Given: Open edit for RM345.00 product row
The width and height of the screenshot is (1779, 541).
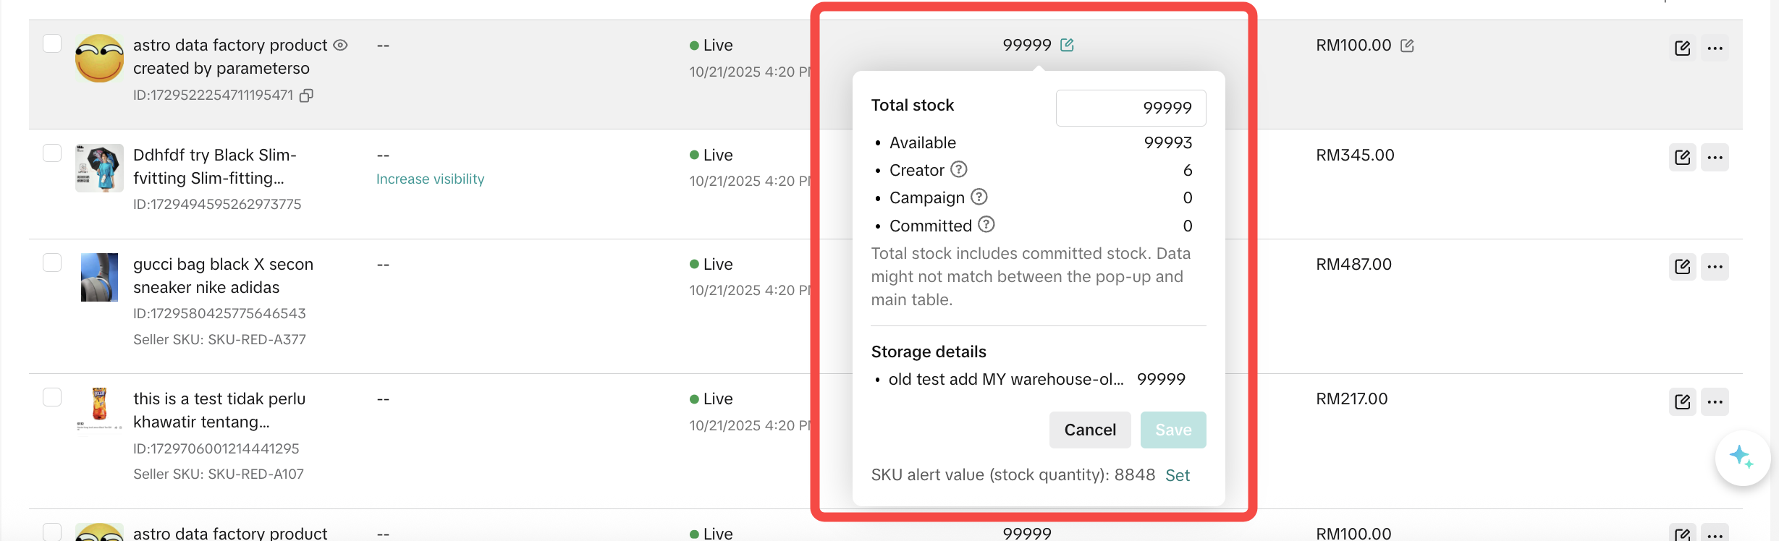Looking at the screenshot, I should [x=1682, y=157].
